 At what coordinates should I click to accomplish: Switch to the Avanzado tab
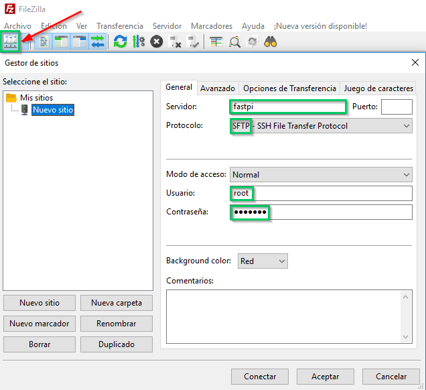pyautogui.click(x=218, y=88)
